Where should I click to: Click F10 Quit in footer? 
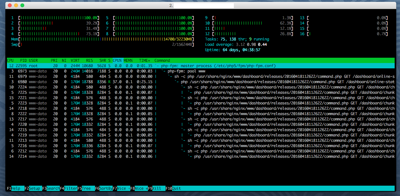[x=173, y=188]
